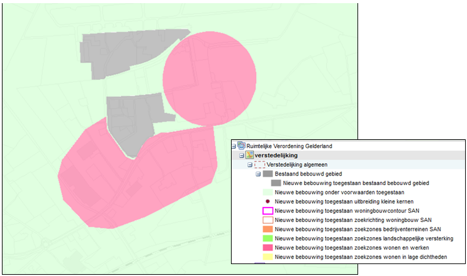Screen dimensions: 467x276
Task: Click pink zoekzones wonen en werken swatch
Action: [x=267, y=248]
